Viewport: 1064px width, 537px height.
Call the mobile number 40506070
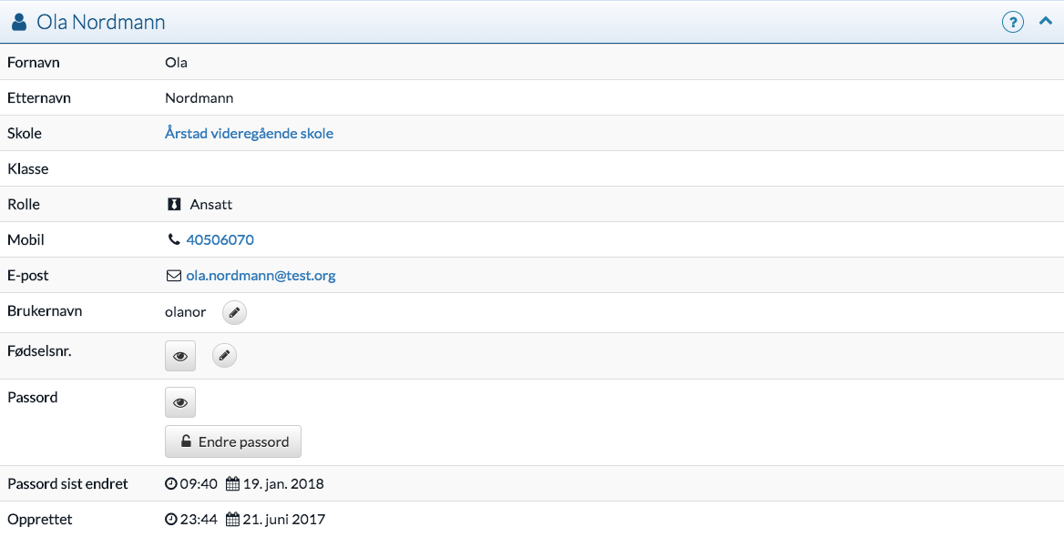pyautogui.click(x=220, y=240)
